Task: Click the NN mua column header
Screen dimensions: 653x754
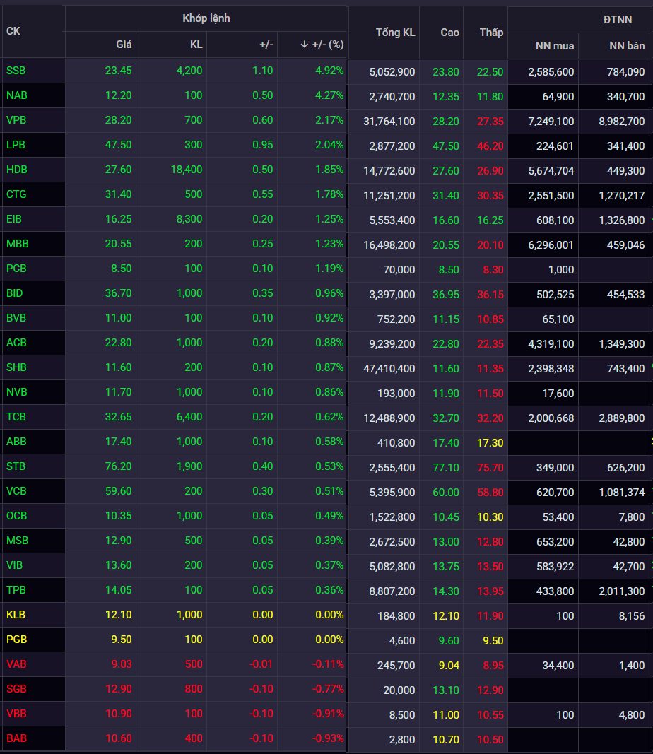Action: pyautogui.click(x=555, y=46)
